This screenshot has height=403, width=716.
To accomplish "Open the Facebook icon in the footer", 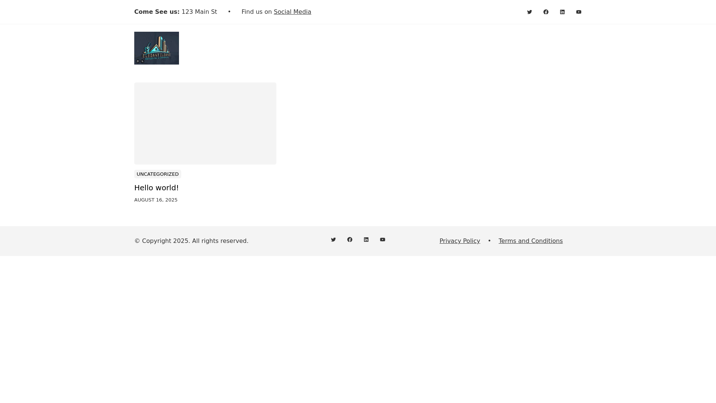I will (x=350, y=240).
